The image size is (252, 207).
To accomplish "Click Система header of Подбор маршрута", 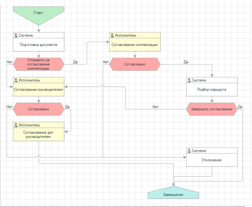I will click(x=212, y=80).
